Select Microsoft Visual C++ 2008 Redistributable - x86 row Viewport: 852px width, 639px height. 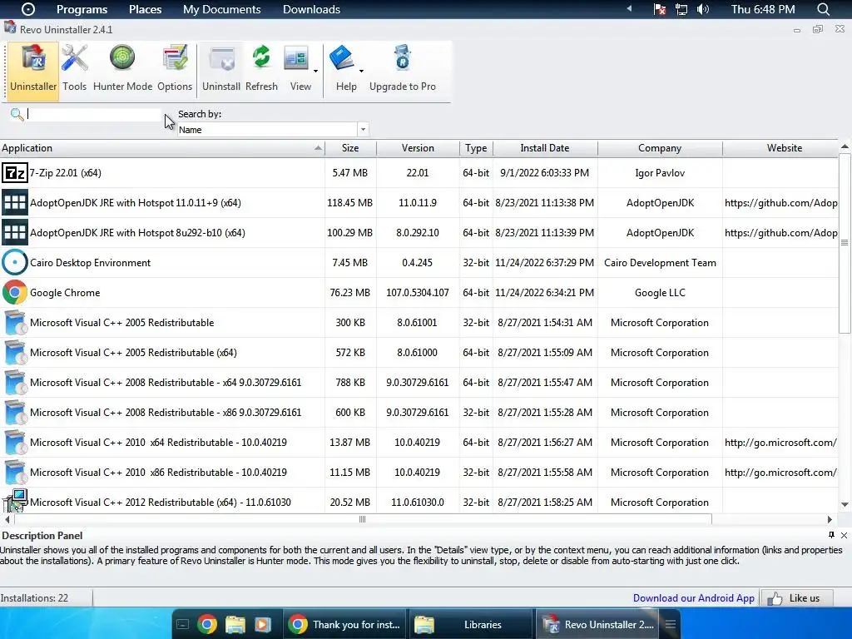tap(419, 413)
